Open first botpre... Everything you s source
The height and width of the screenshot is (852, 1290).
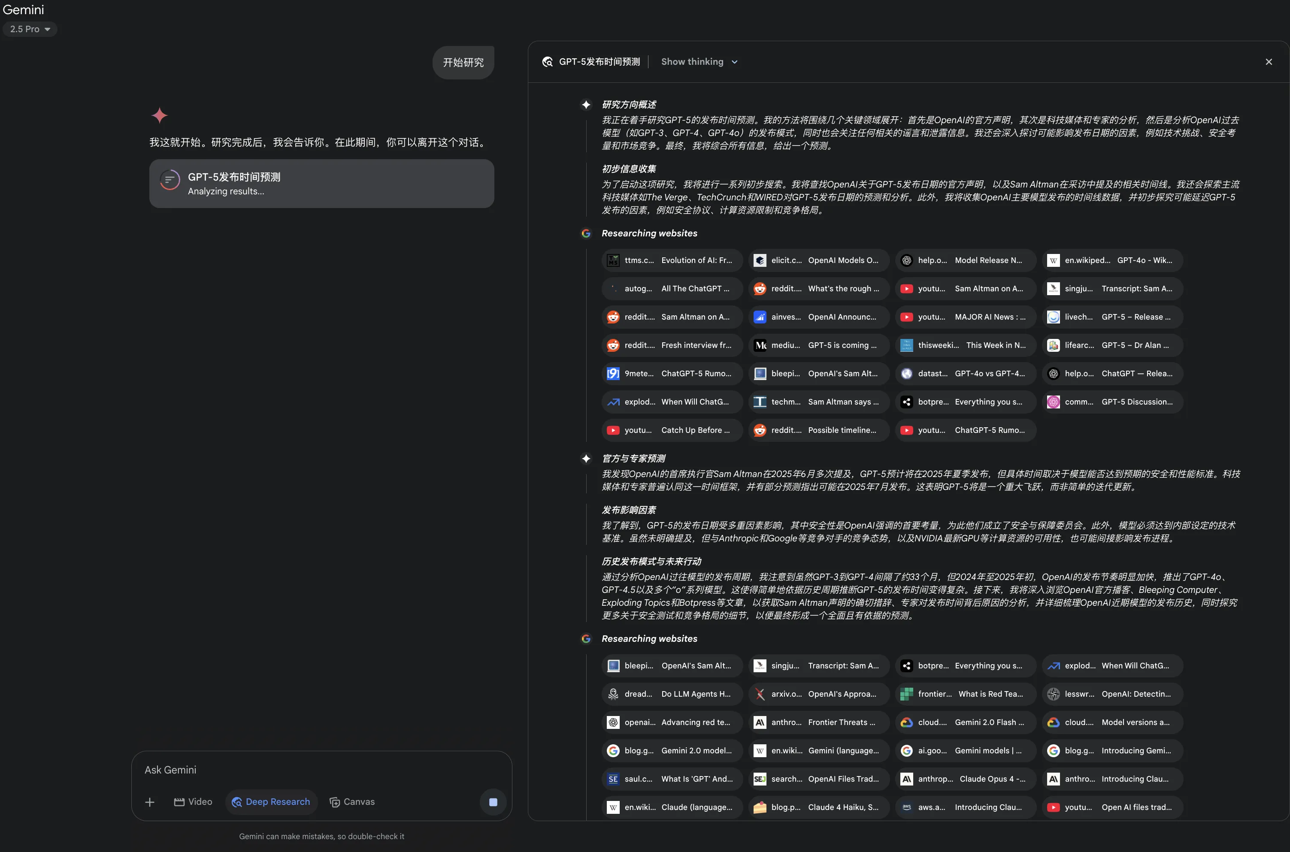click(x=966, y=402)
